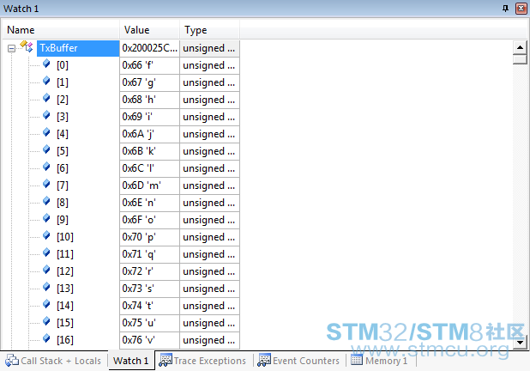Select the value 0x73 's'

tap(149, 289)
